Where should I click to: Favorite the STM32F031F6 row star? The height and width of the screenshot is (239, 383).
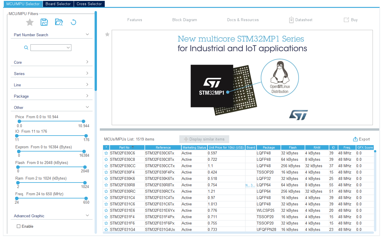click(x=106, y=223)
